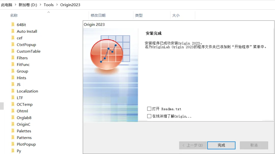Sort files by 大小 column header
The width and height of the screenshot is (275, 154).
[x=176, y=15]
